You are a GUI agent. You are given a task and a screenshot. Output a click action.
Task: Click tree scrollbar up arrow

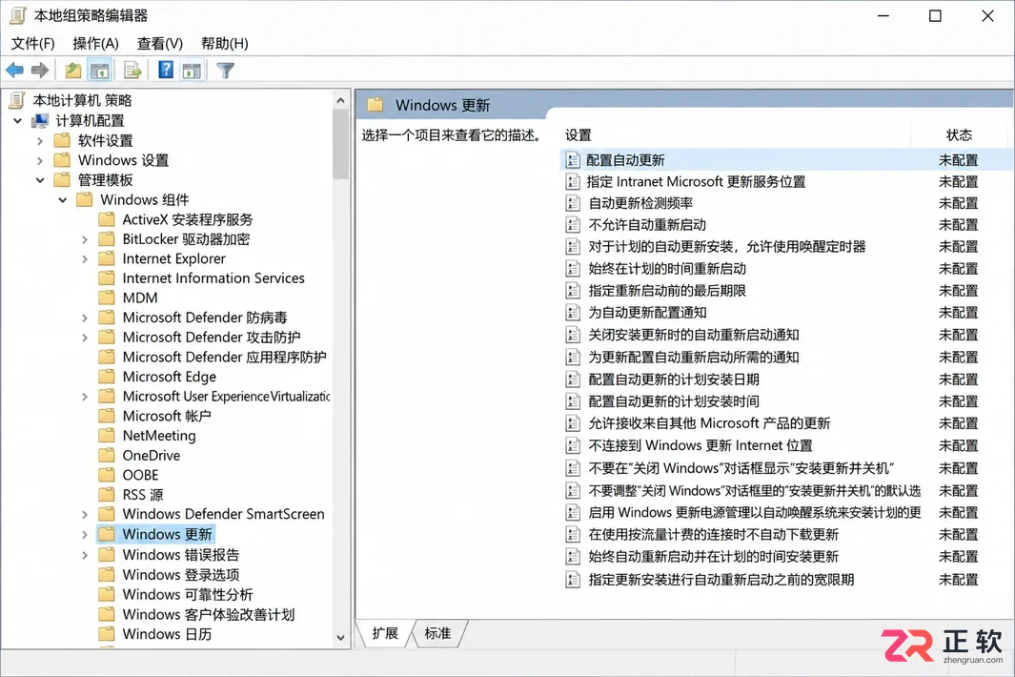click(x=340, y=100)
